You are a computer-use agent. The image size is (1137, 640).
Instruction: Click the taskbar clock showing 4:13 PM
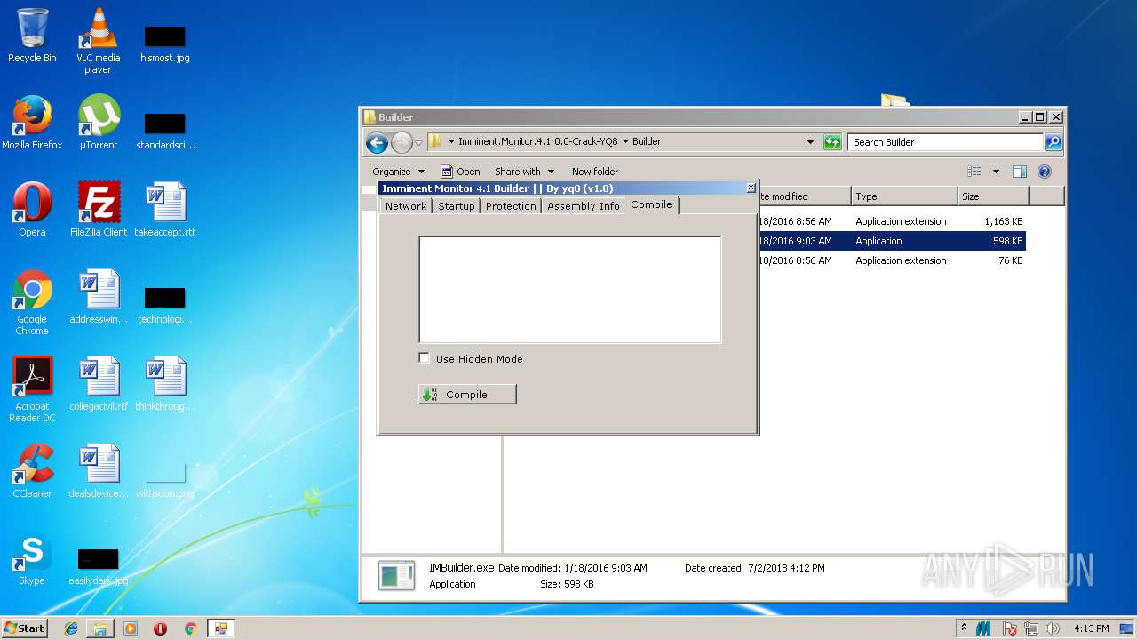1091,628
